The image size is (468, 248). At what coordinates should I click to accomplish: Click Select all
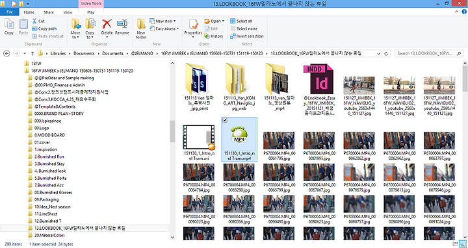(x=241, y=21)
